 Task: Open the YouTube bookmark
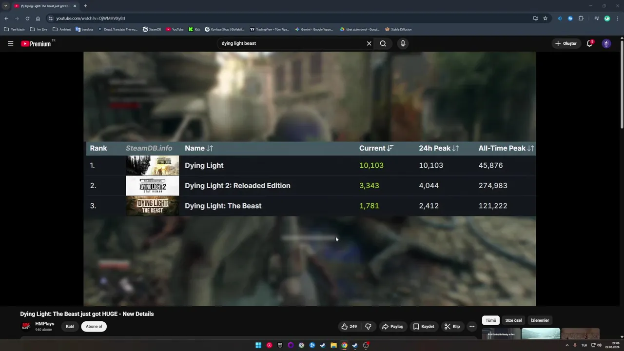pos(175,29)
